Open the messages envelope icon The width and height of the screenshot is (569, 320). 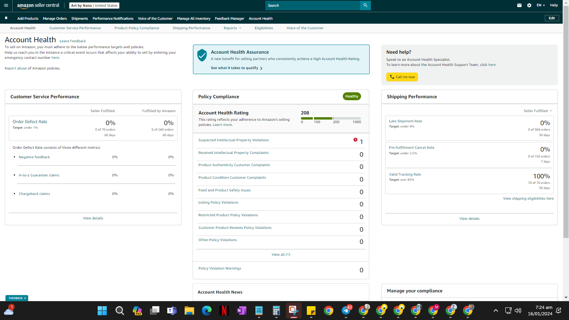coord(519,6)
